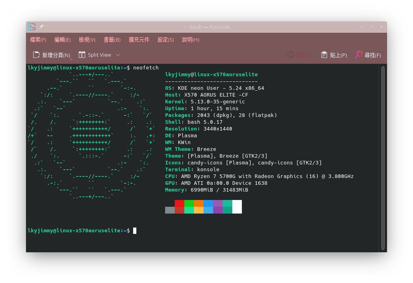Screen dimensions: 413x283
Task: Click the terminal cursor at bottom prompt
Action: (x=135, y=231)
